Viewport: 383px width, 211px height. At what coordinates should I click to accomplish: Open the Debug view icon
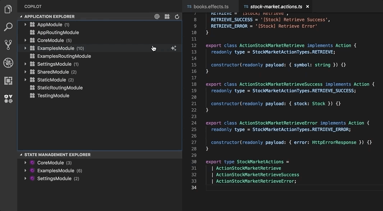click(x=8, y=63)
